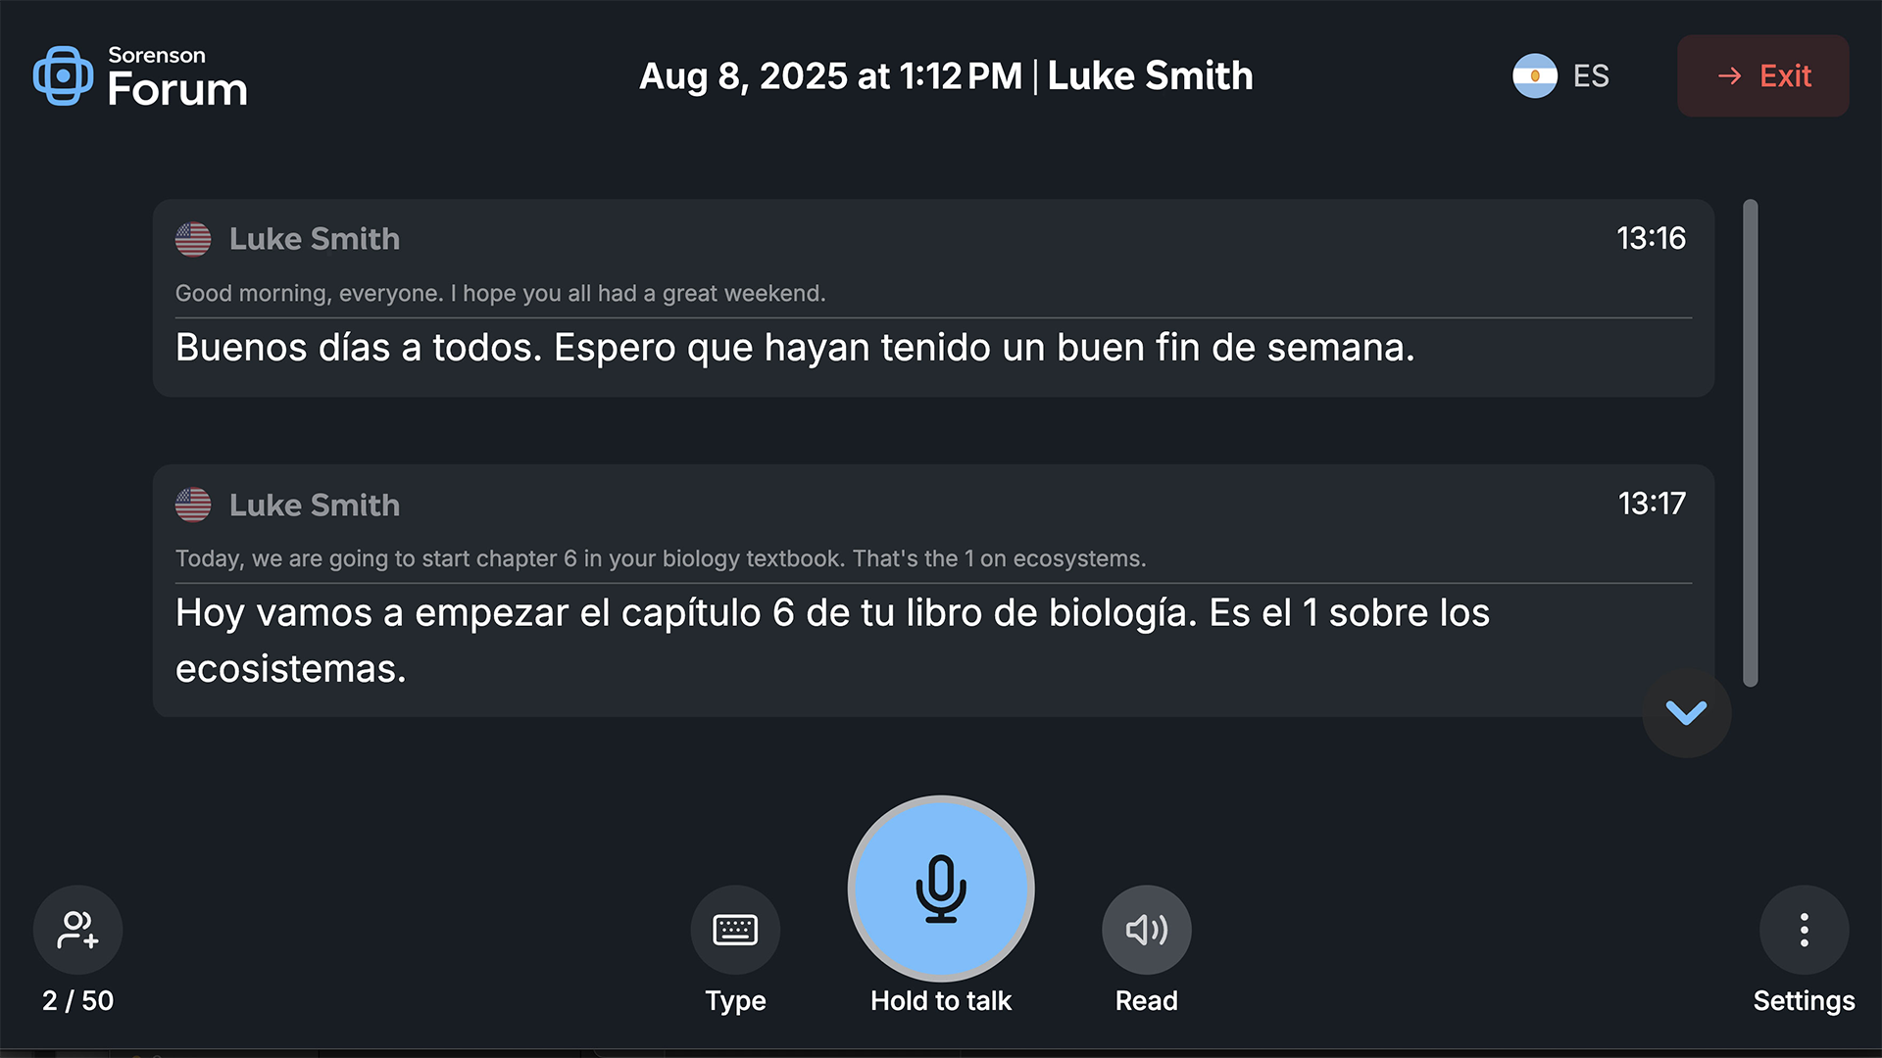Open the Type keyboard input

[735, 930]
